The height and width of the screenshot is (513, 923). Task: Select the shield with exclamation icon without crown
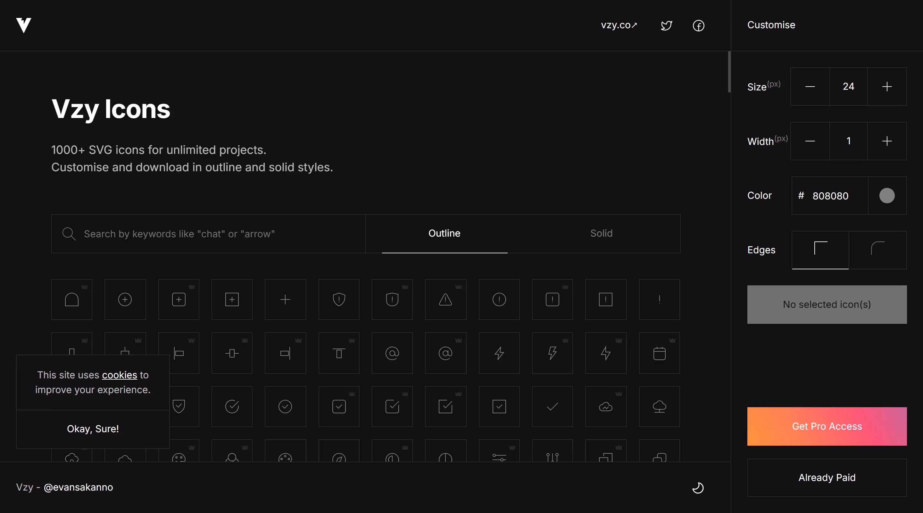(339, 299)
